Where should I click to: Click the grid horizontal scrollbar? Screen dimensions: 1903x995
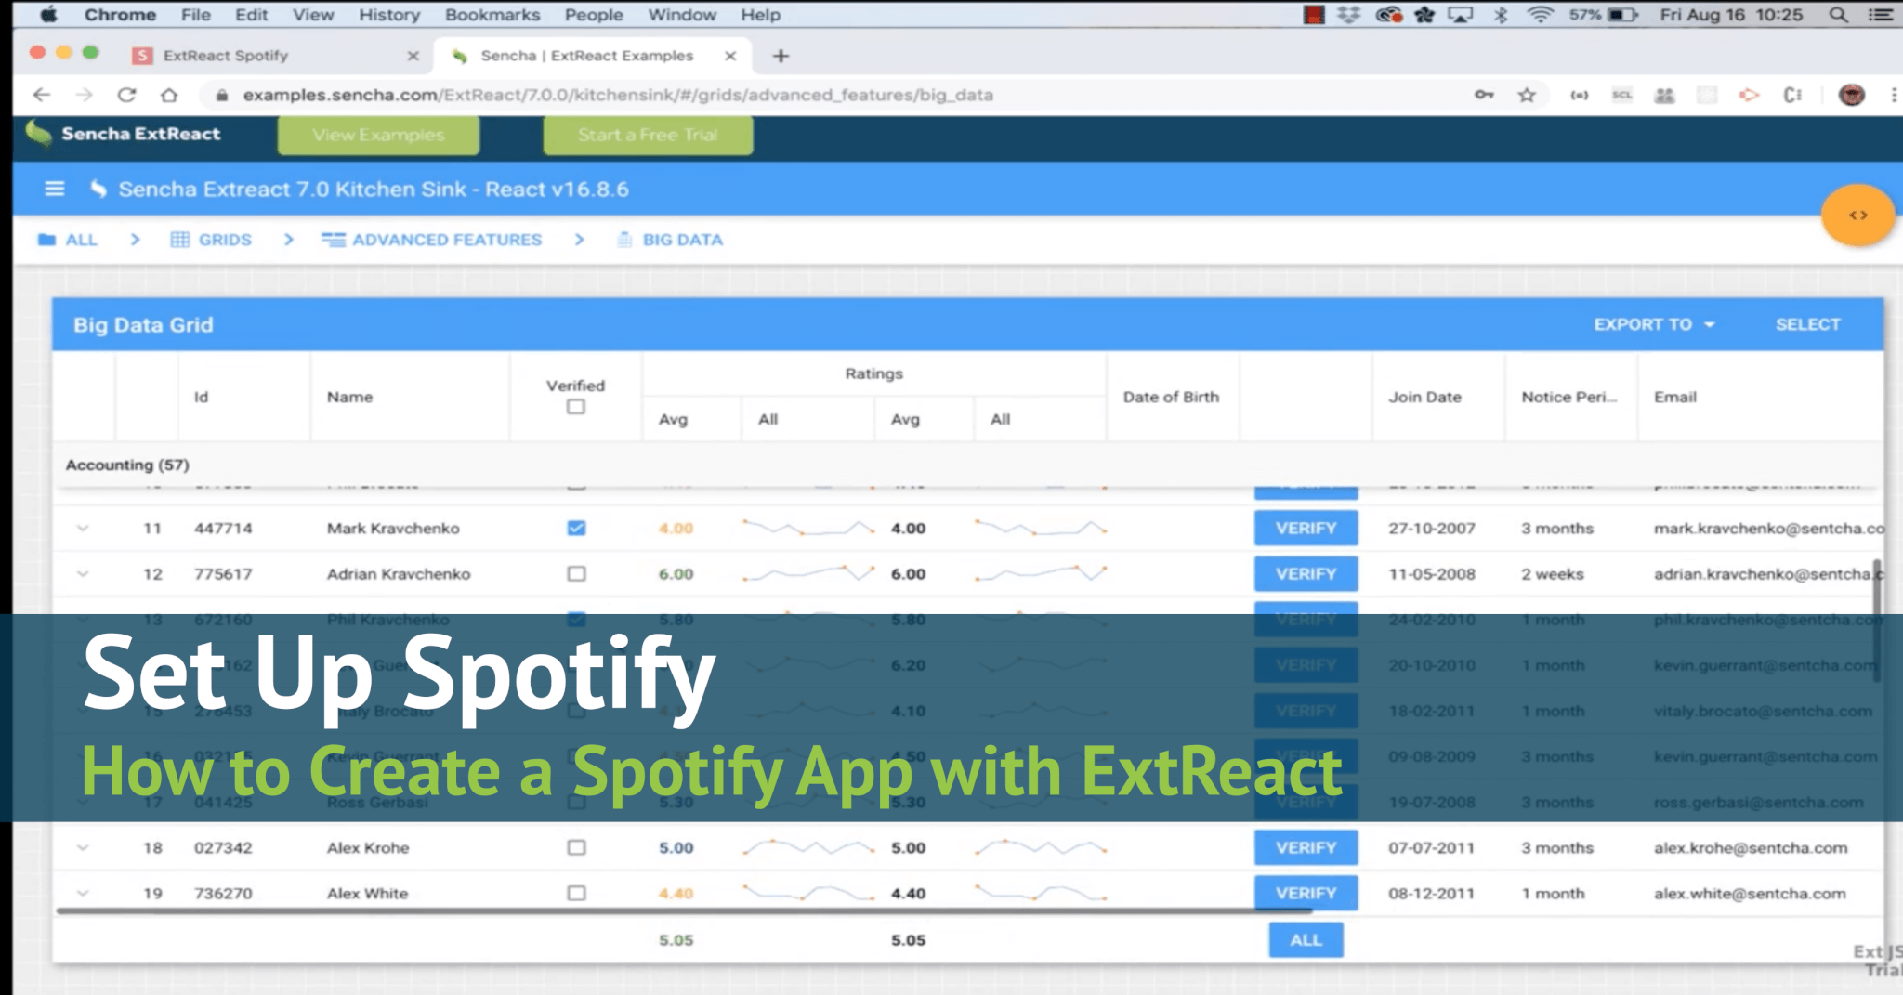[683, 910]
